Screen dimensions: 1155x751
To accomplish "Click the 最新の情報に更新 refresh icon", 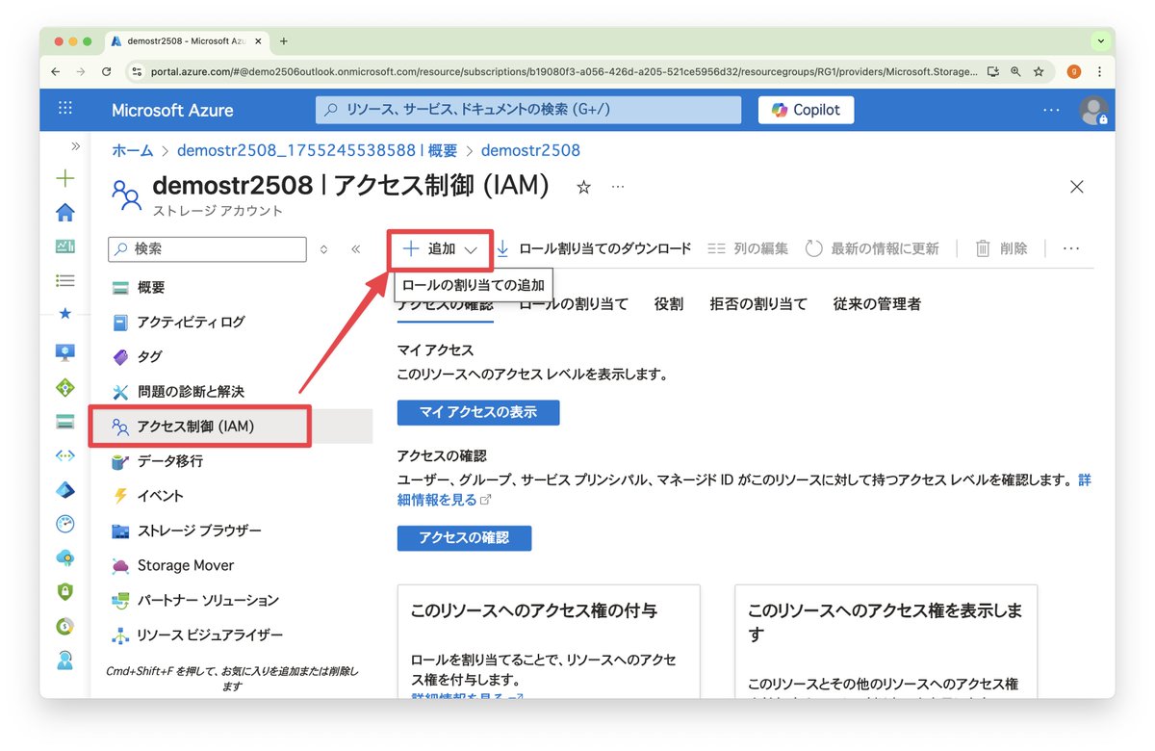I will point(815,248).
